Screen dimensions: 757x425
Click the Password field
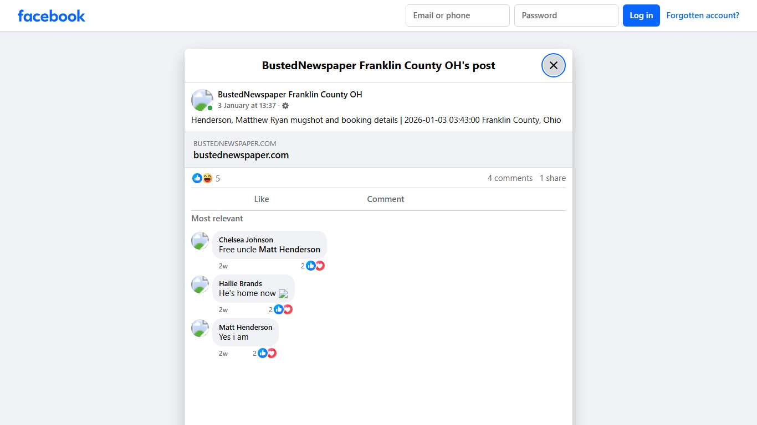pyautogui.click(x=566, y=15)
